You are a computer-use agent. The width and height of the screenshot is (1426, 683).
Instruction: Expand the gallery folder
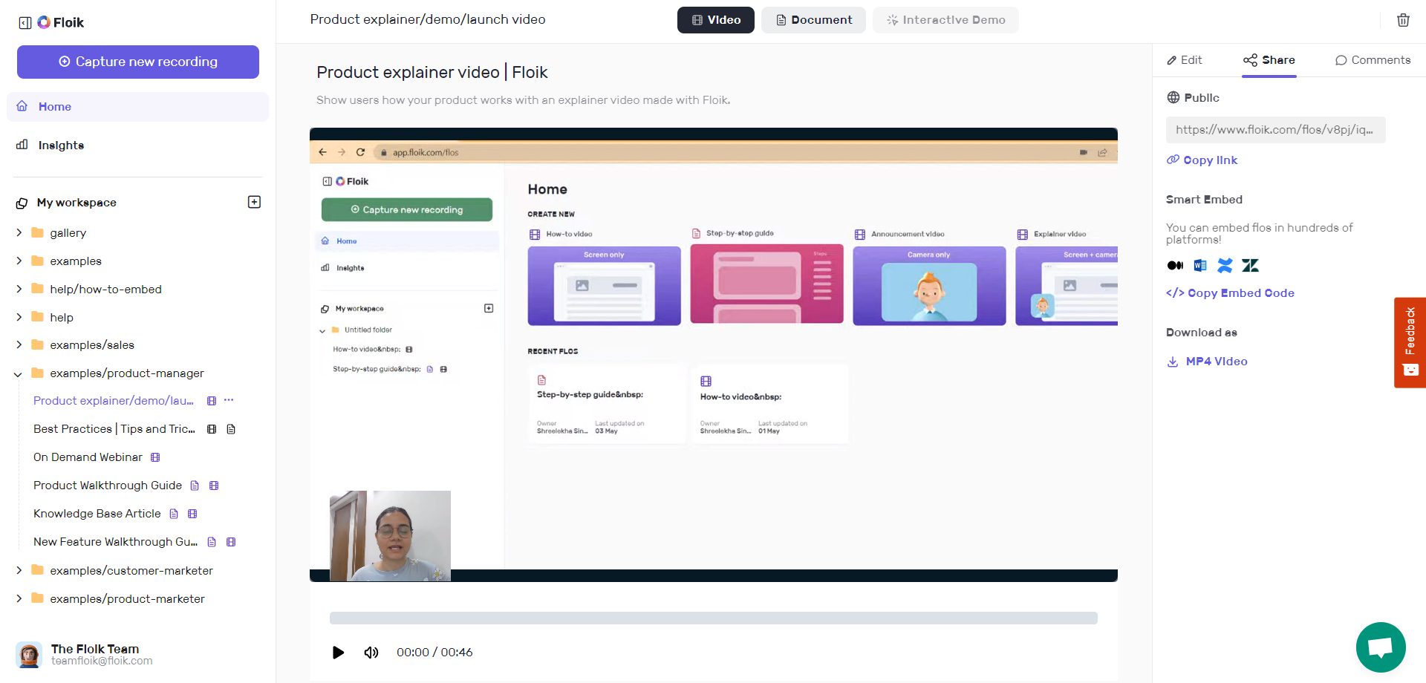pyautogui.click(x=19, y=232)
